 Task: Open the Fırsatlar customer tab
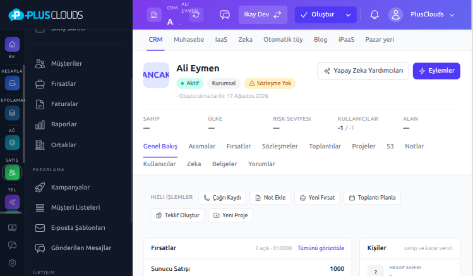click(239, 147)
